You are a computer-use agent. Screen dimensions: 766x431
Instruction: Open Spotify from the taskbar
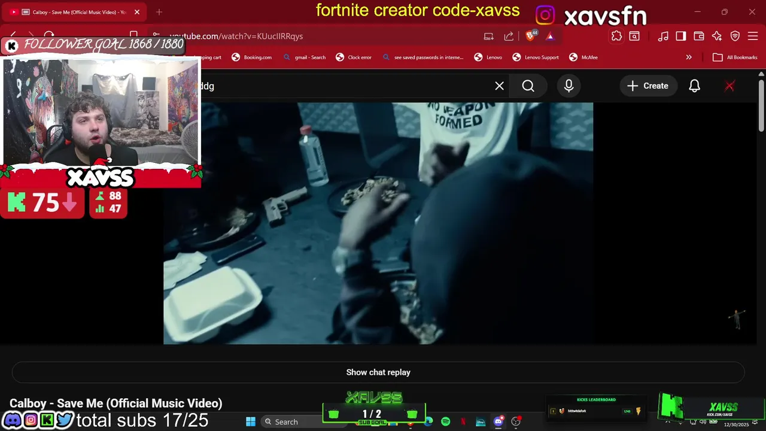pyautogui.click(x=446, y=421)
